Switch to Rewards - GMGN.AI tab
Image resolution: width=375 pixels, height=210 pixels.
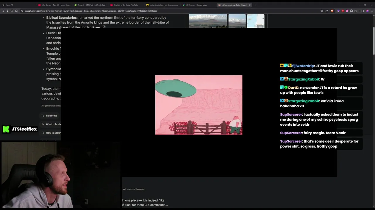pyautogui.click(x=90, y=5)
